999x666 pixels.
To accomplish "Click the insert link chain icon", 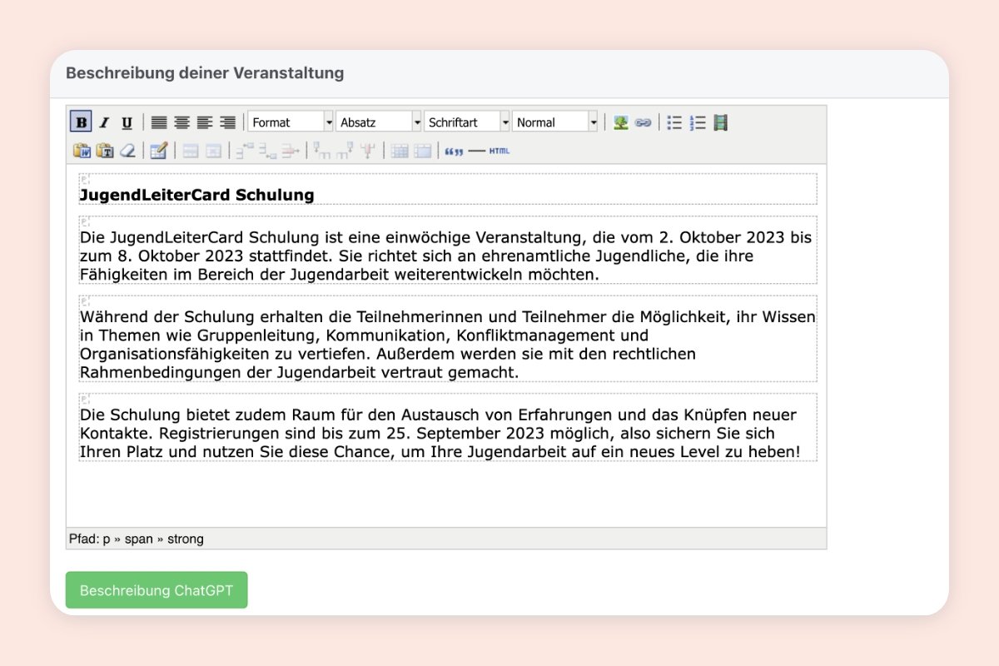I will click(643, 122).
